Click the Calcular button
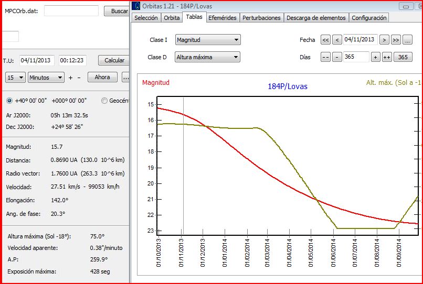The image size is (423, 284). [114, 60]
